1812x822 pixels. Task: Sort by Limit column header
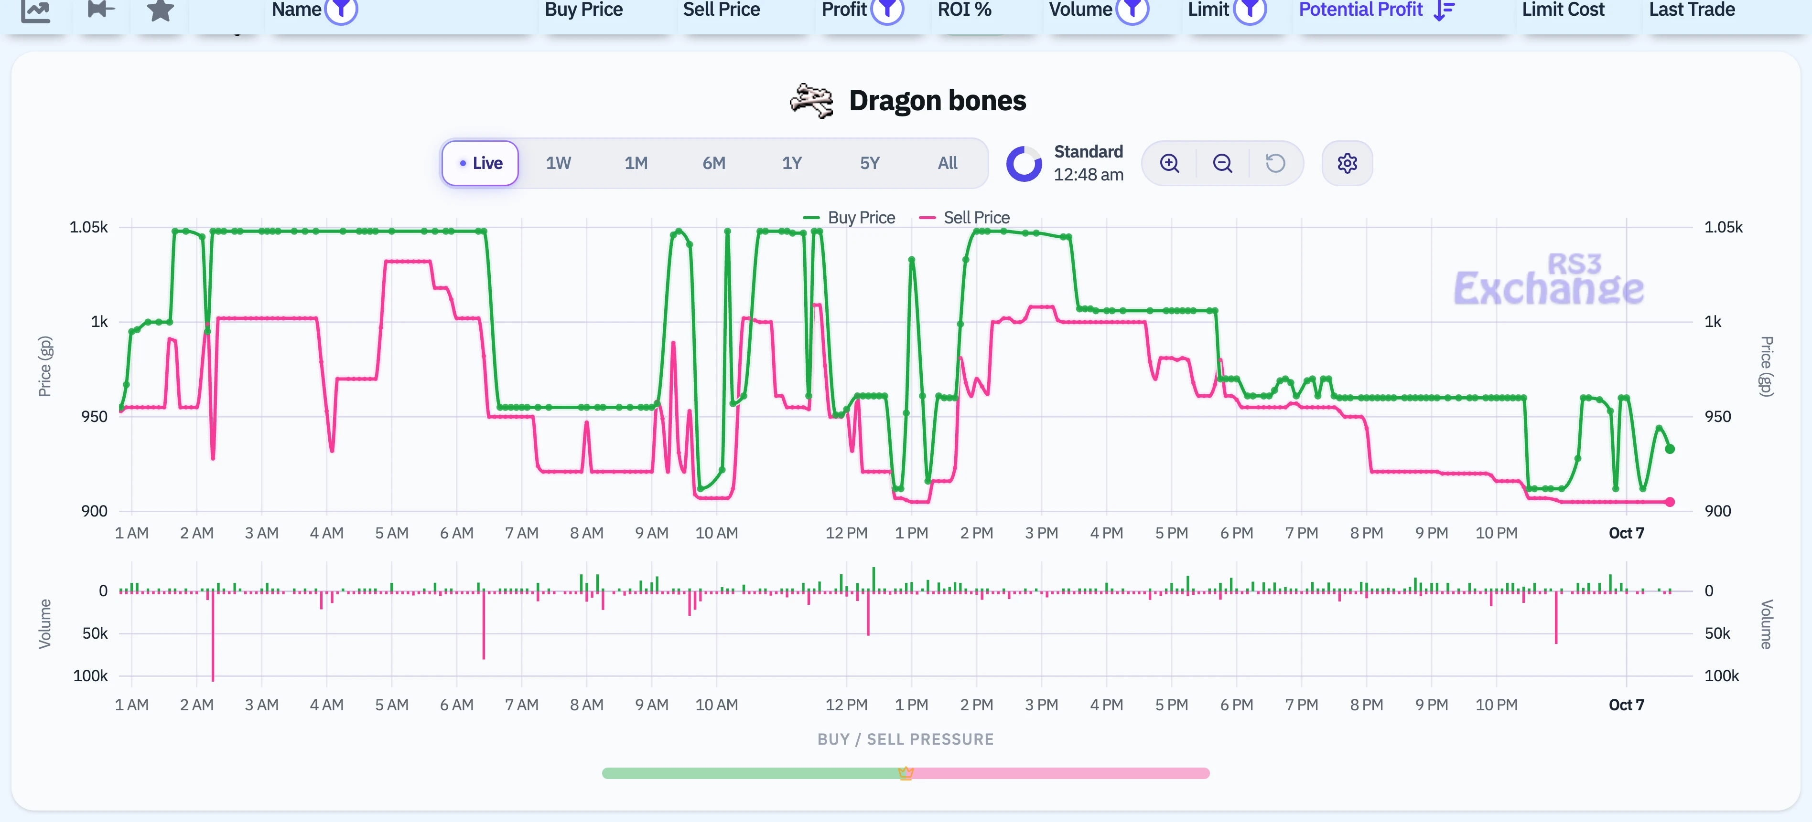[1208, 9]
